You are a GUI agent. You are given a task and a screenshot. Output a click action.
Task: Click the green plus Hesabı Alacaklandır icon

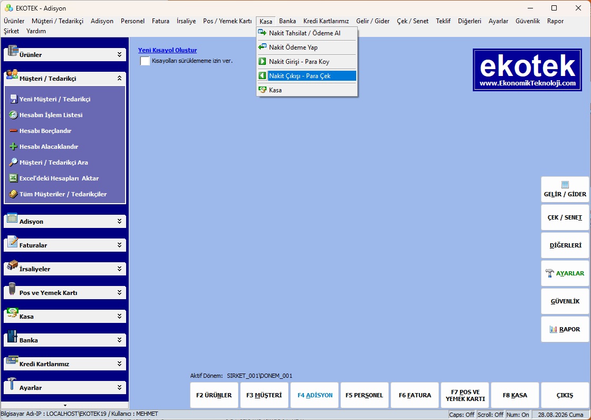[14, 147]
